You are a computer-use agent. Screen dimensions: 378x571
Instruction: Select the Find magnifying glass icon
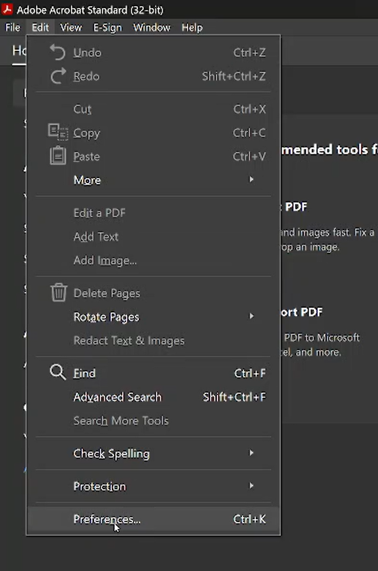tap(57, 372)
